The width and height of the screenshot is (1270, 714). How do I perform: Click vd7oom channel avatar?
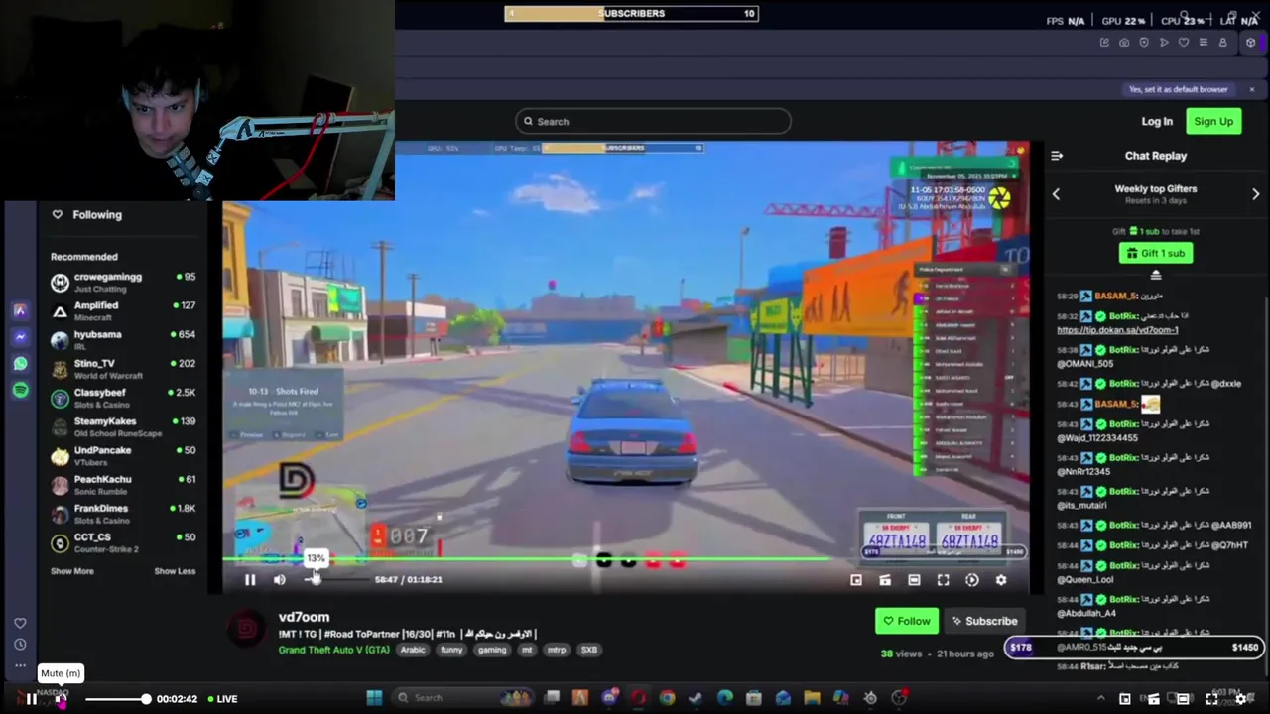pos(247,629)
